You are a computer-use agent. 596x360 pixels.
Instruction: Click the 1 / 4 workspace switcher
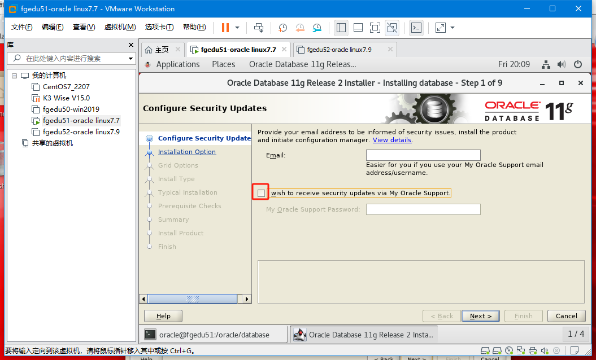tap(576, 334)
